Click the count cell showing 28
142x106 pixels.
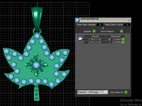pyautogui.click(x=109, y=39)
